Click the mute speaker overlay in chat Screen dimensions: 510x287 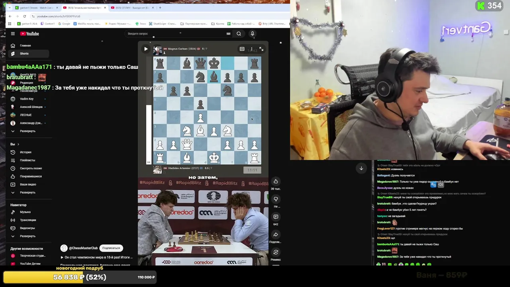(x=441, y=185)
